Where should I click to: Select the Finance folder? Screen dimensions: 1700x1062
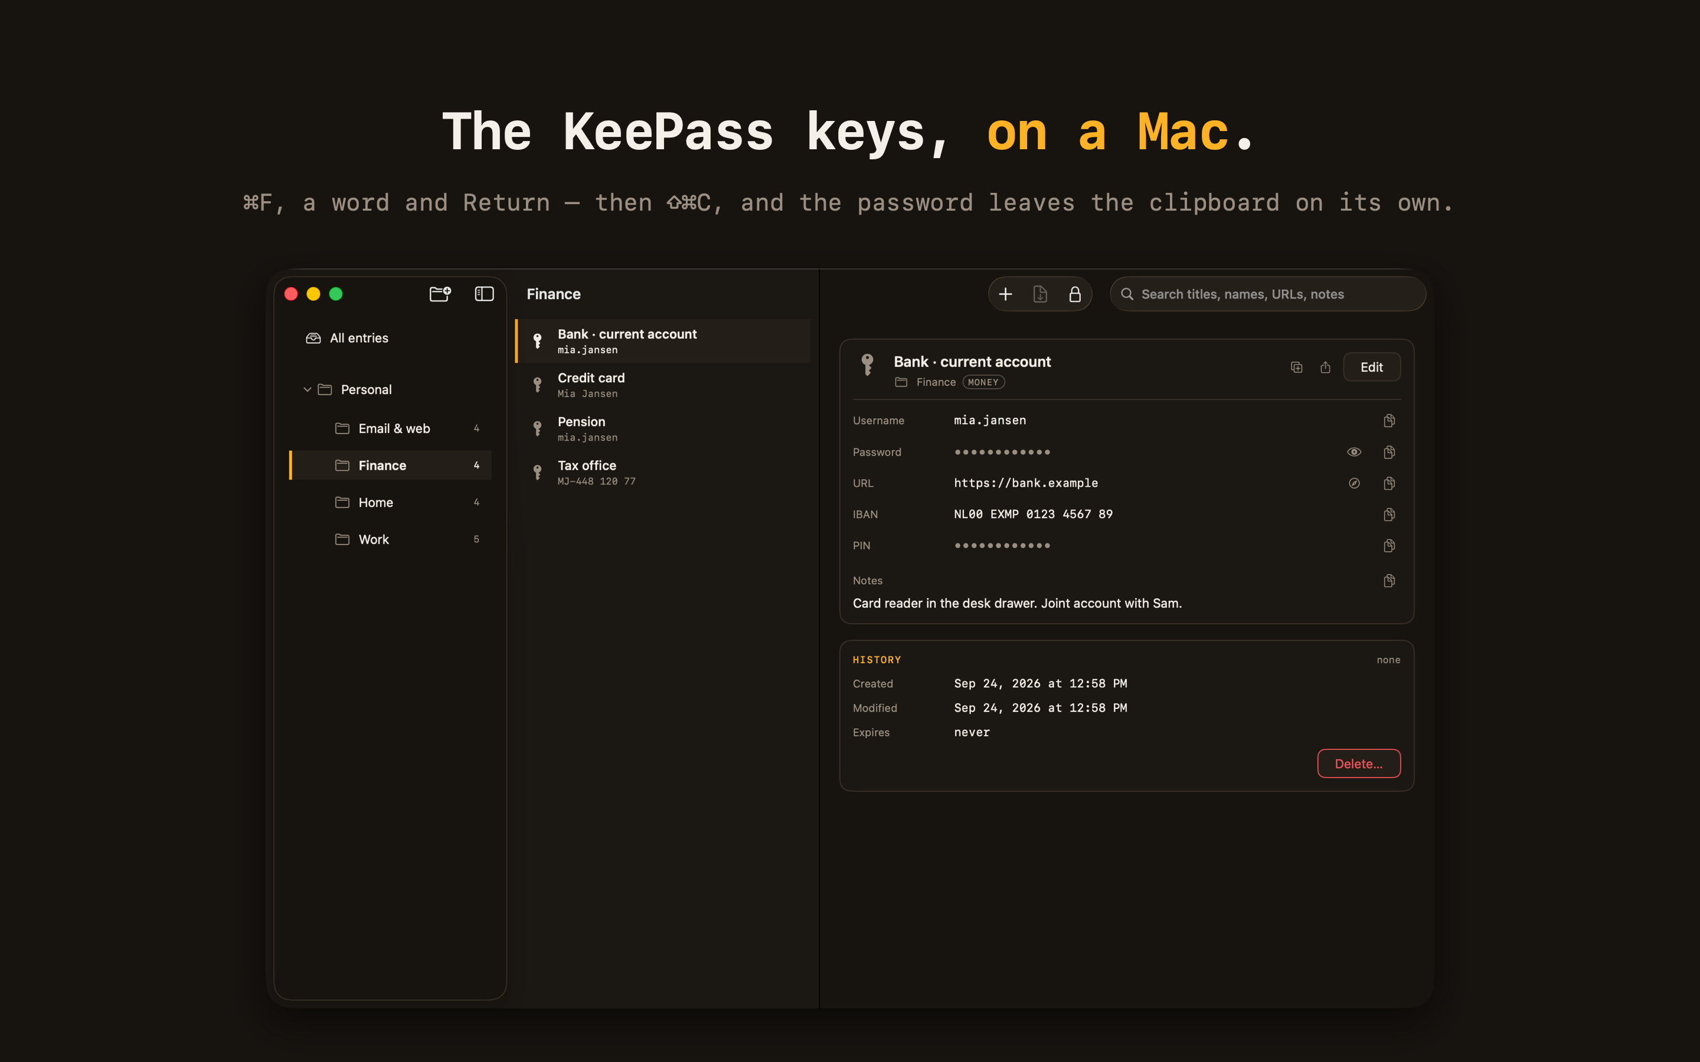coord(390,465)
